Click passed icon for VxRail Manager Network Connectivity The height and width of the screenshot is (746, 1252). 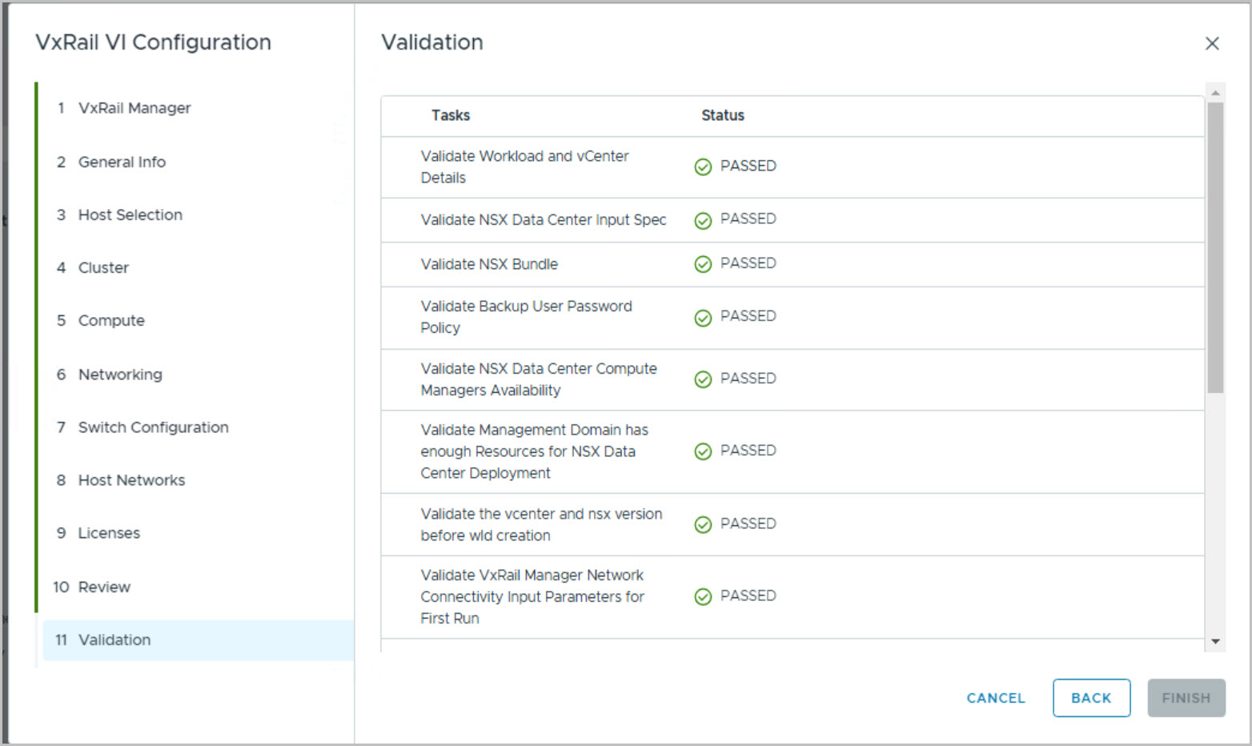tap(703, 596)
